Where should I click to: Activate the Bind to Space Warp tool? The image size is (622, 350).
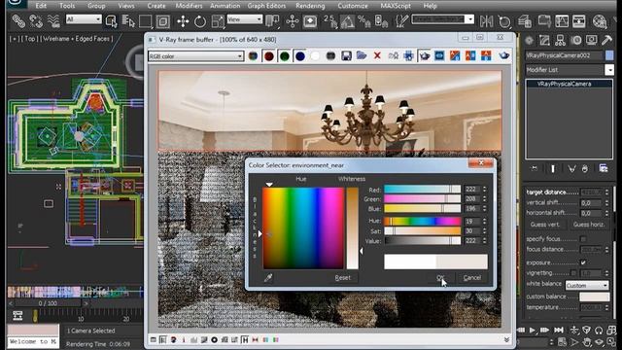[53, 20]
